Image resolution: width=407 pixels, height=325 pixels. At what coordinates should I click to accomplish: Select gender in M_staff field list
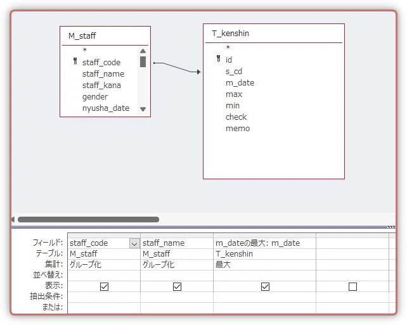[94, 97]
